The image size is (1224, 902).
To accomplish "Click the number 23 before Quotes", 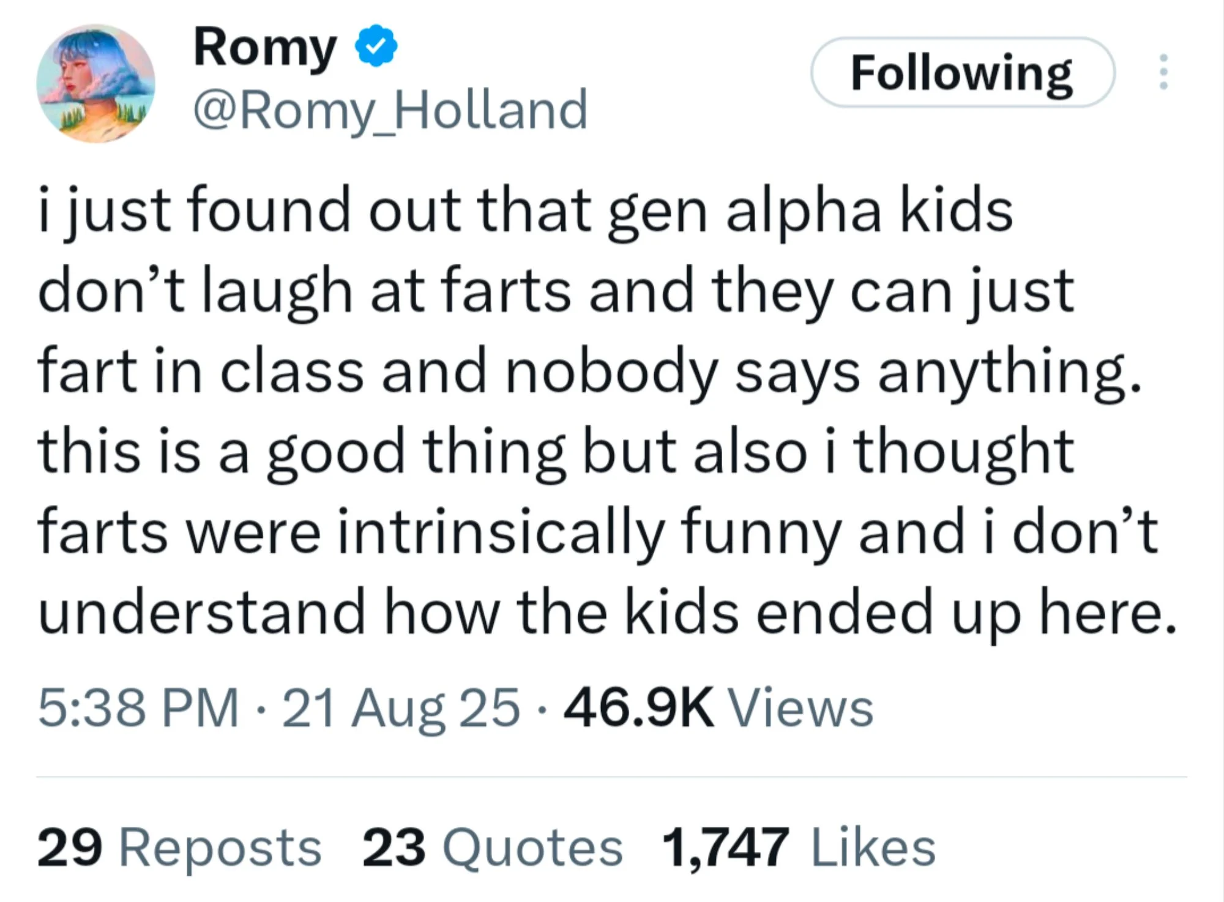I will [394, 848].
